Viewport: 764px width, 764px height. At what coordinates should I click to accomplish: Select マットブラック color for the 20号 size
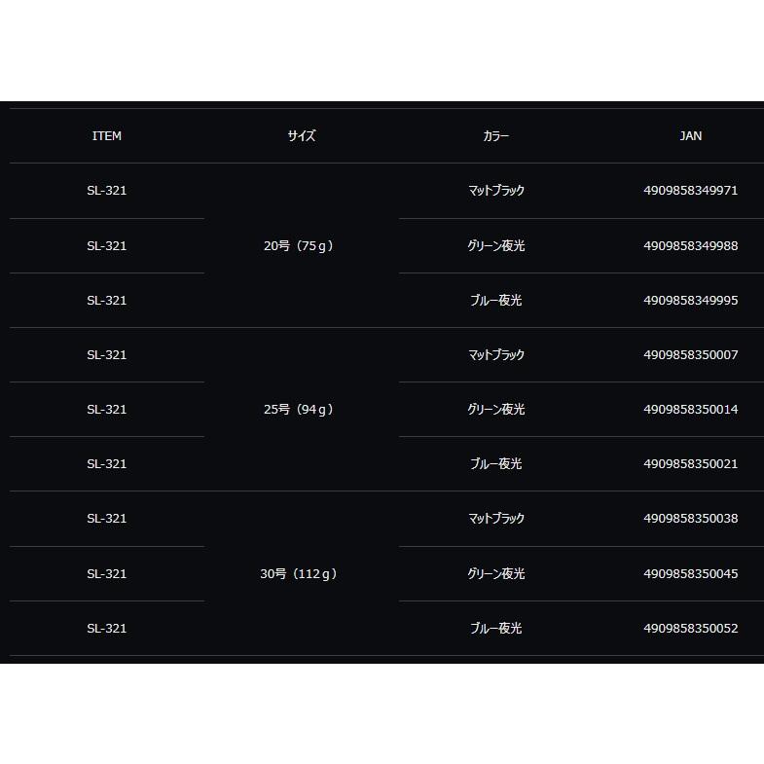[x=496, y=191]
